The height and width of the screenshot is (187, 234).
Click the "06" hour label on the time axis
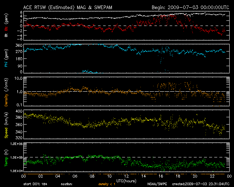tap(75, 176)
